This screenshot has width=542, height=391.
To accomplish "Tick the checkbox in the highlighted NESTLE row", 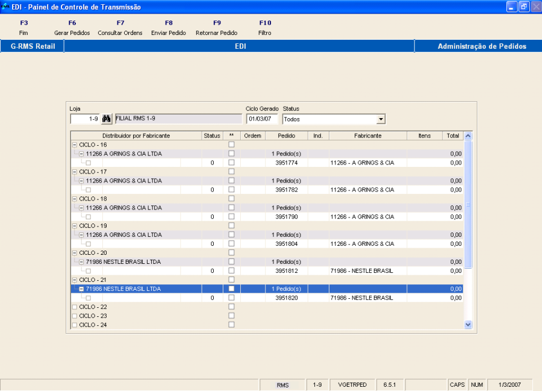I will click(x=232, y=289).
